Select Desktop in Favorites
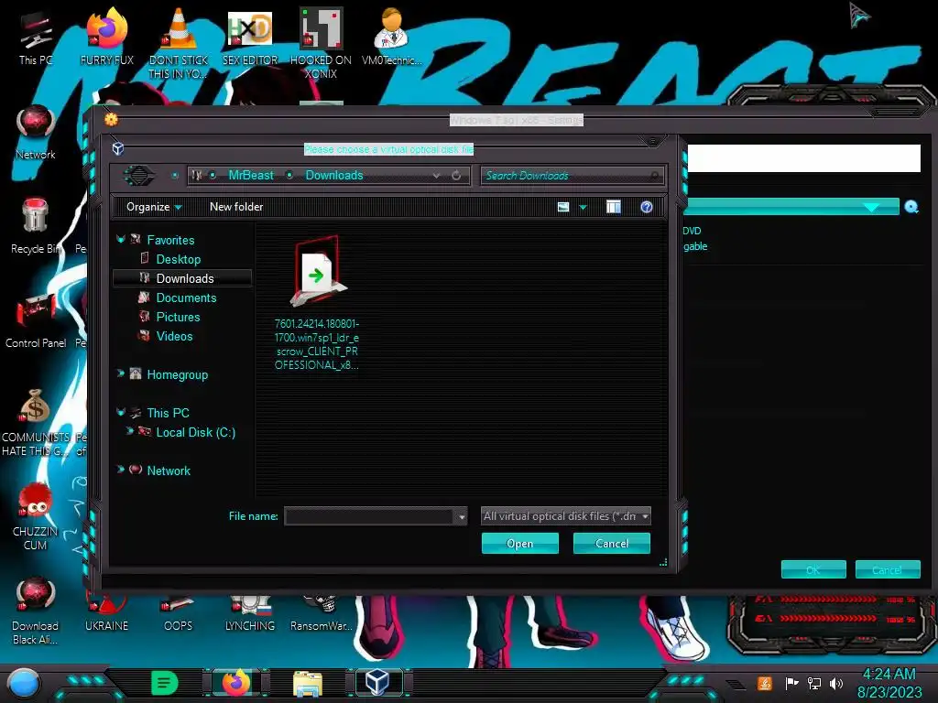Image resolution: width=938 pixels, height=703 pixels. click(179, 259)
